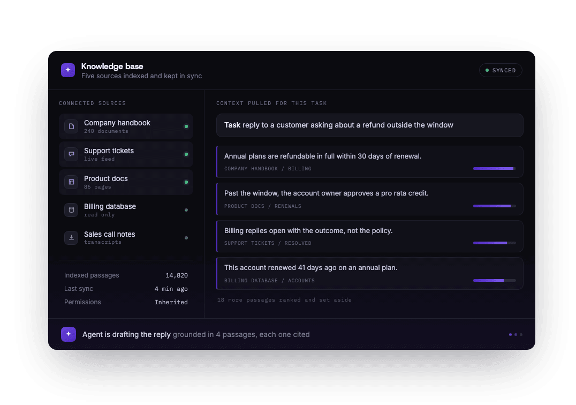Click the dim status dot for Billing database
The image size is (576, 405).
click(186, 210)
